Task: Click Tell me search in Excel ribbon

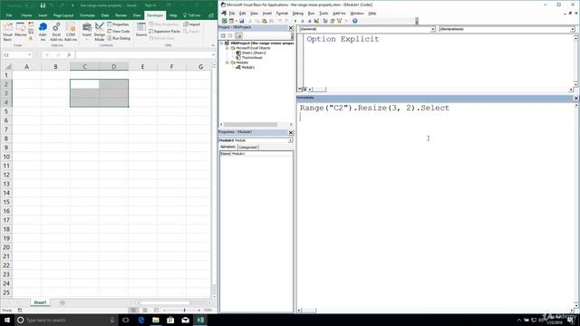Action: point(191,15)
